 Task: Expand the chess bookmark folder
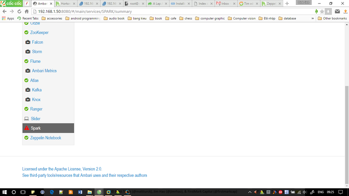[x=186, y=18]
